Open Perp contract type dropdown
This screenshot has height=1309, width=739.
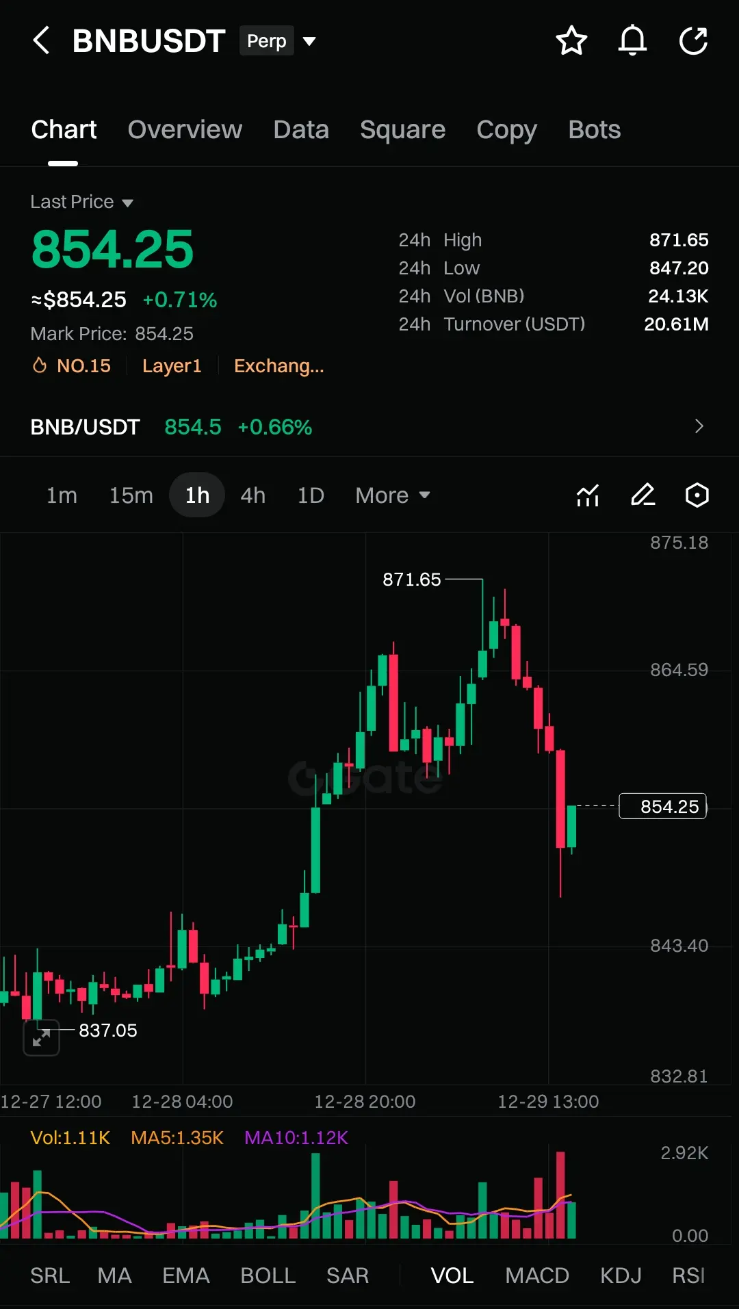pos(278,41)
